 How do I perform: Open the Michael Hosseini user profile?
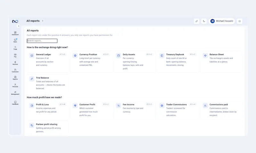[x=222, y=21]
